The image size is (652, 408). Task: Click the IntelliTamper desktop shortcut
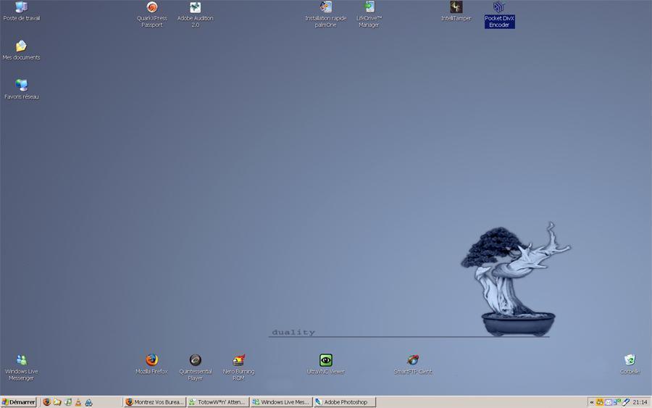tap(456, 8)
